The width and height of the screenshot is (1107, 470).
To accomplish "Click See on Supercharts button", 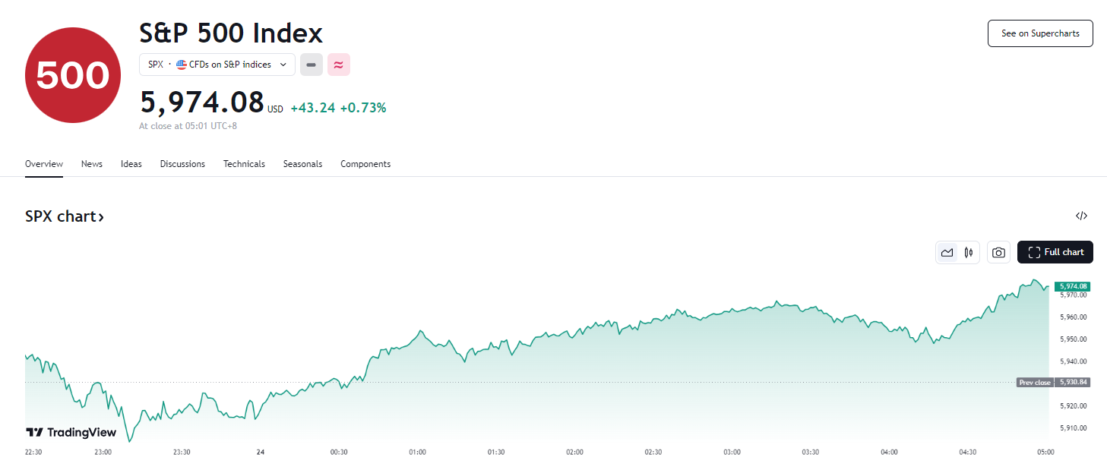I will (x=1039, y=33).
